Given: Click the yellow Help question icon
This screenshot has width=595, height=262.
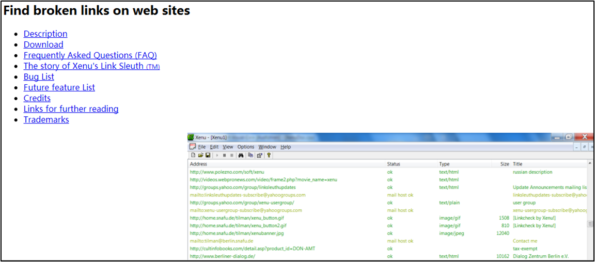Looking at the screenshot, I should tap(269, 155).
